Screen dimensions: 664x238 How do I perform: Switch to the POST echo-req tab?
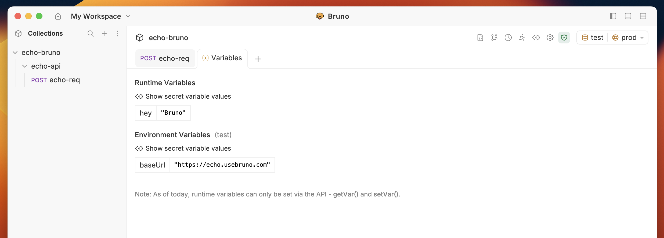(165, 58)
